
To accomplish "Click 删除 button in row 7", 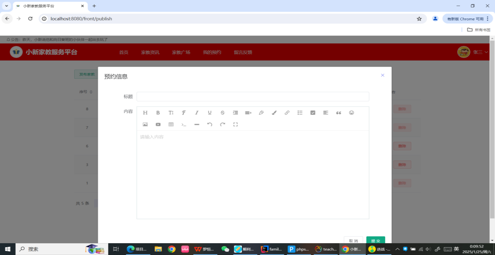I will click(402, 127).
